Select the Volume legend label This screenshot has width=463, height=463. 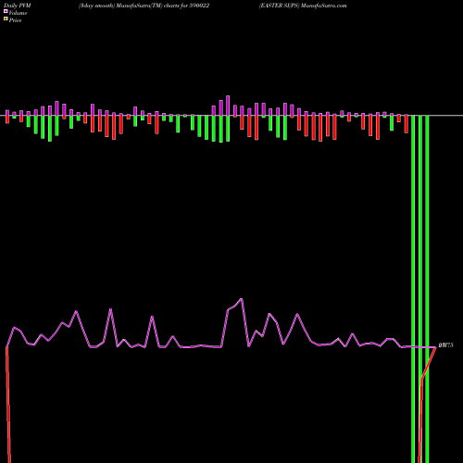(x=18, y=13)
